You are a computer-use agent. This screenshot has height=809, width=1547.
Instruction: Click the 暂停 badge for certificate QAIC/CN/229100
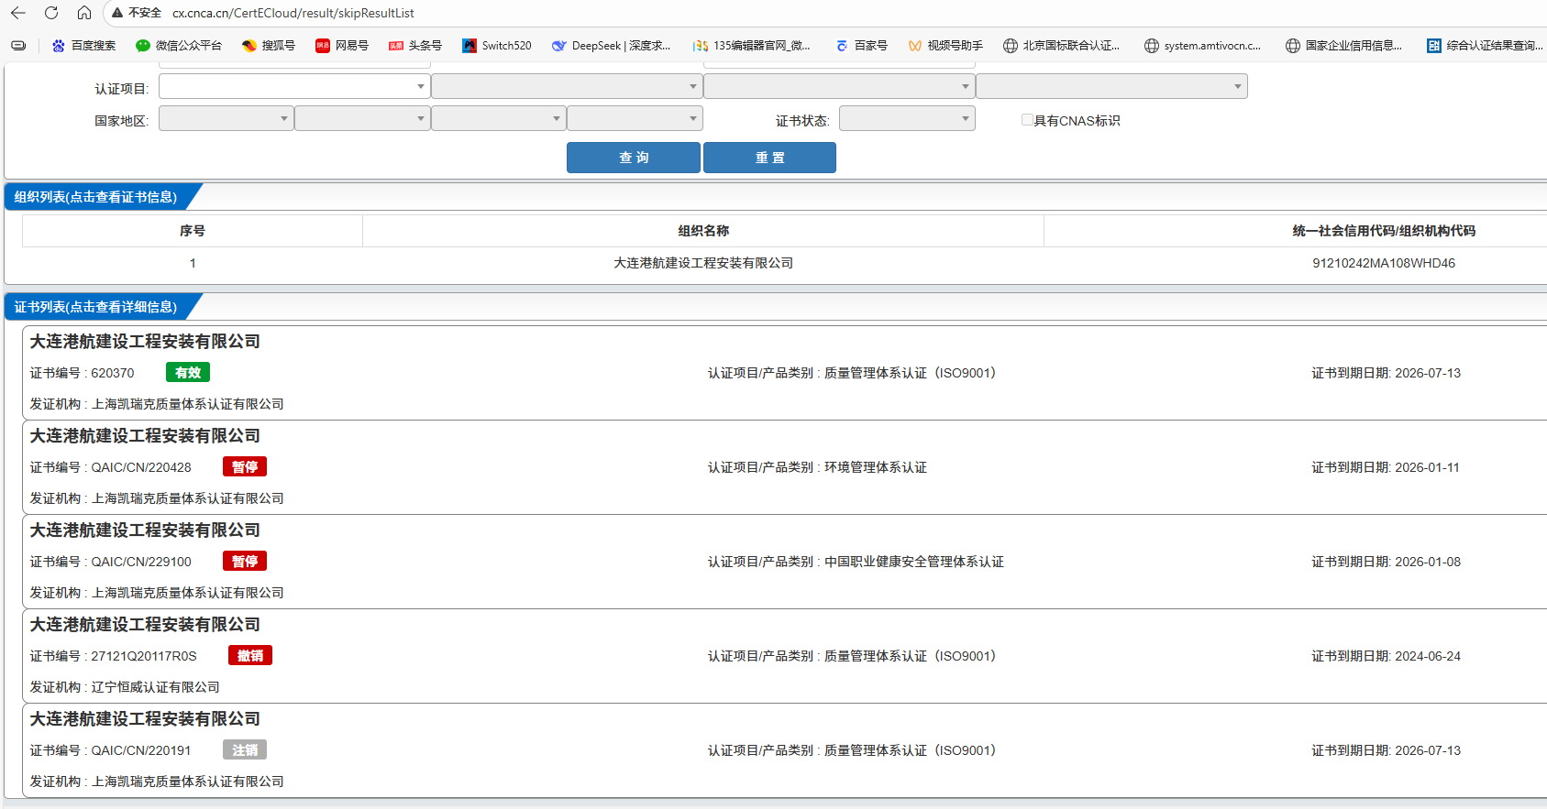pos(245,562)
